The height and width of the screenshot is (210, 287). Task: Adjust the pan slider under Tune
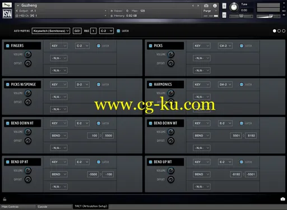241,16
